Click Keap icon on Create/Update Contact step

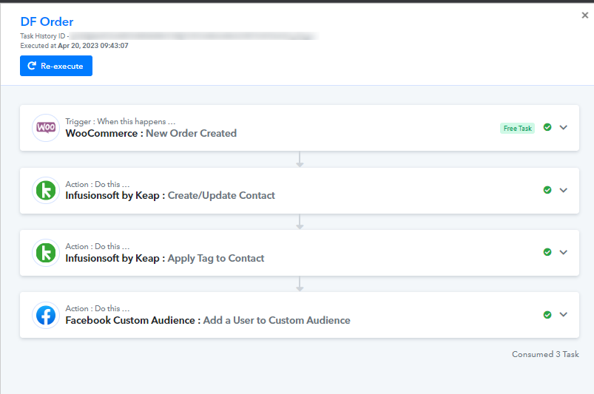pos(46,191)
